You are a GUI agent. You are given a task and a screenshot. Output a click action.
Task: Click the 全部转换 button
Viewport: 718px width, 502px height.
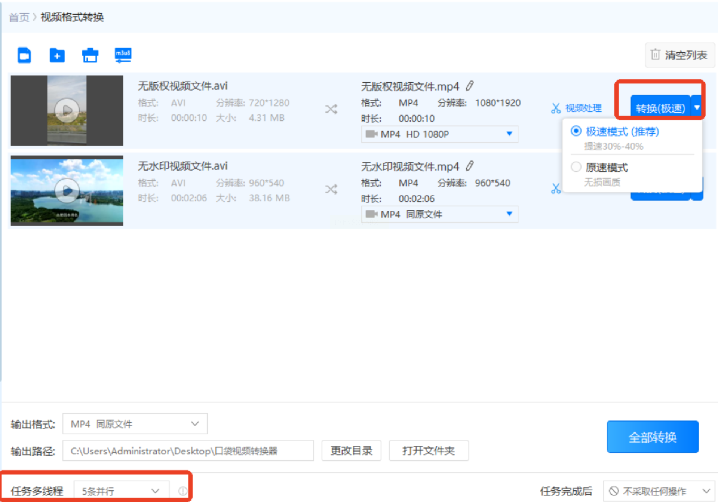tap(652, 437)
